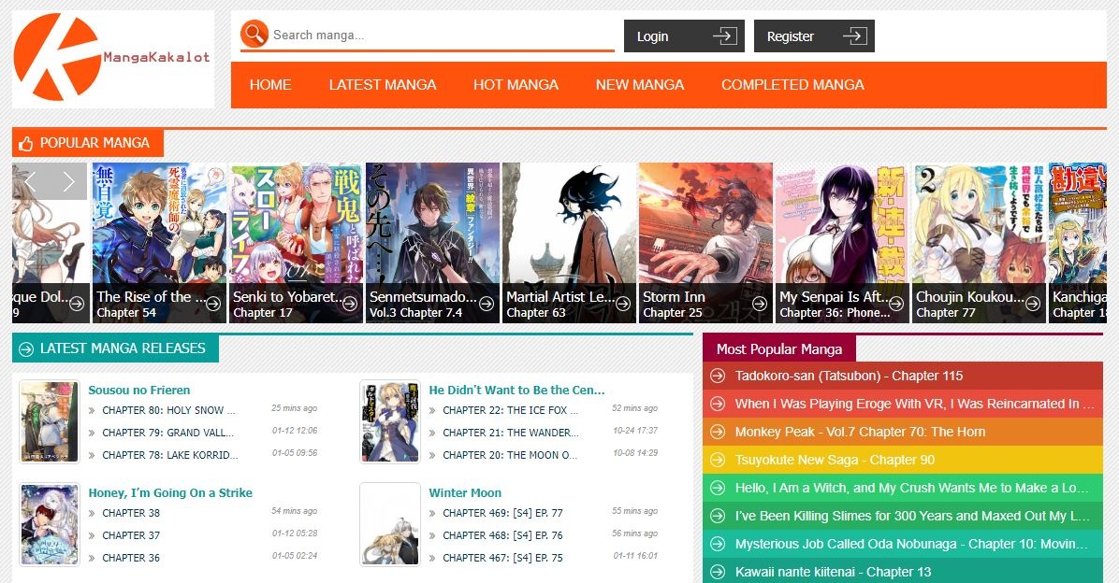The image size is (1119, 583).
Task: Click the Login button
Action: [684, 36]
